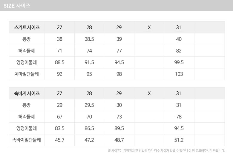Select the 82 skirt waist value

tap(179, 51)
